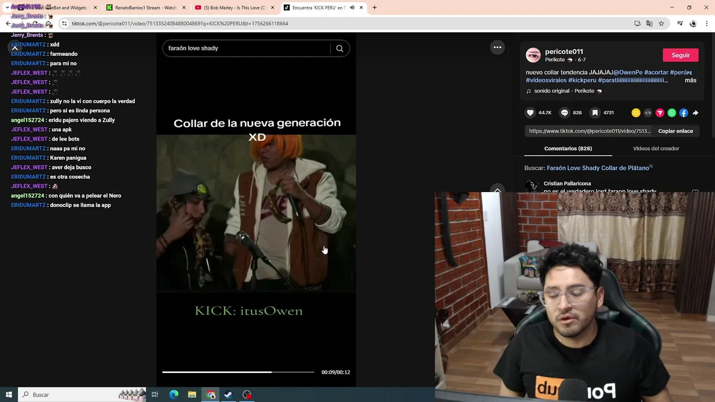
Task: Launch Microsoft Edge from the taskbar
Action: [x=174, y=395]
